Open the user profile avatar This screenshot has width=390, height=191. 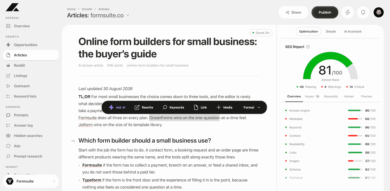click(379, 12)
